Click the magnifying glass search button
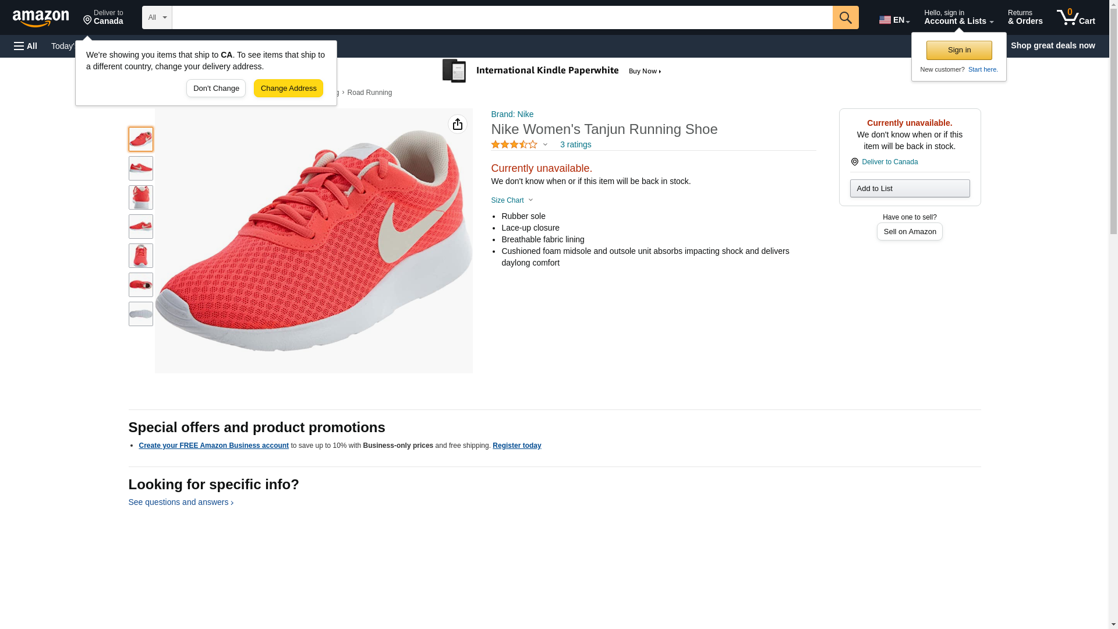The image size is (1118, 629). (x=845, y=17)
